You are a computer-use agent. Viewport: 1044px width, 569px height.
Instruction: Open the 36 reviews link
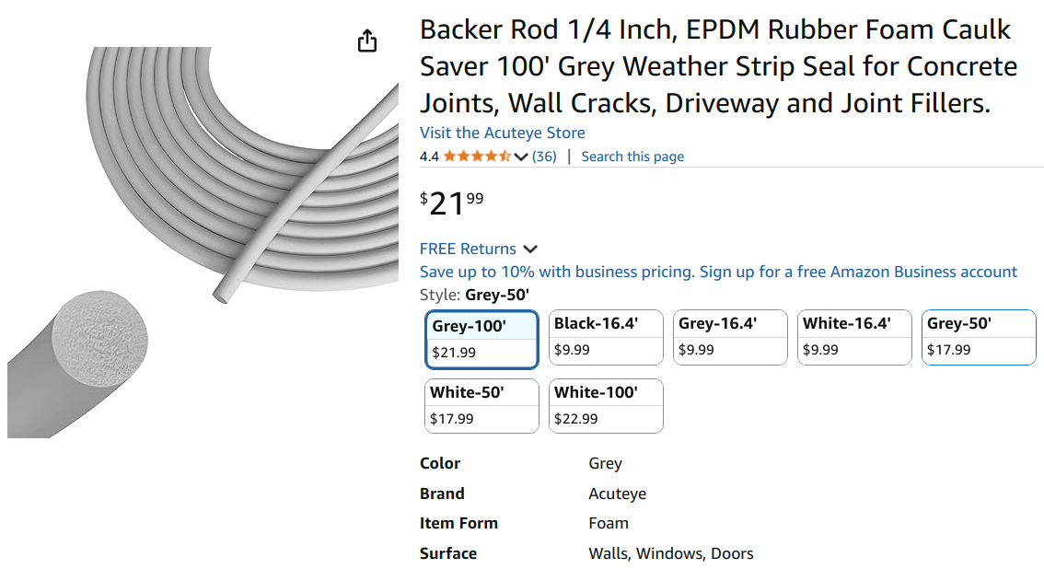(544, 157)
